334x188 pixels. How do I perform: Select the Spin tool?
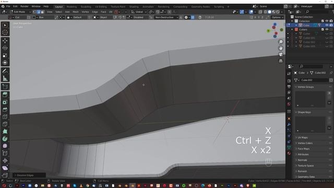pos(5,139)
